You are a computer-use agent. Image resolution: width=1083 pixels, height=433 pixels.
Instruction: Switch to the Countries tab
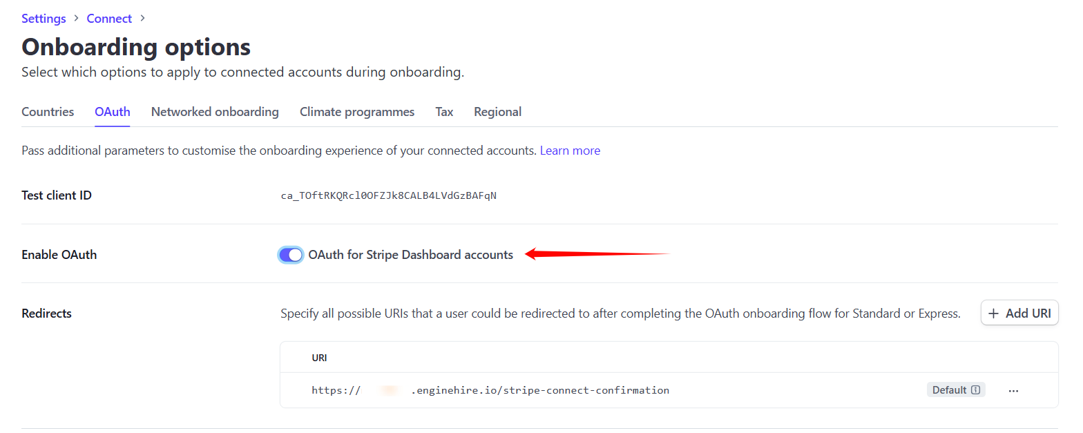tap(48, 112)
